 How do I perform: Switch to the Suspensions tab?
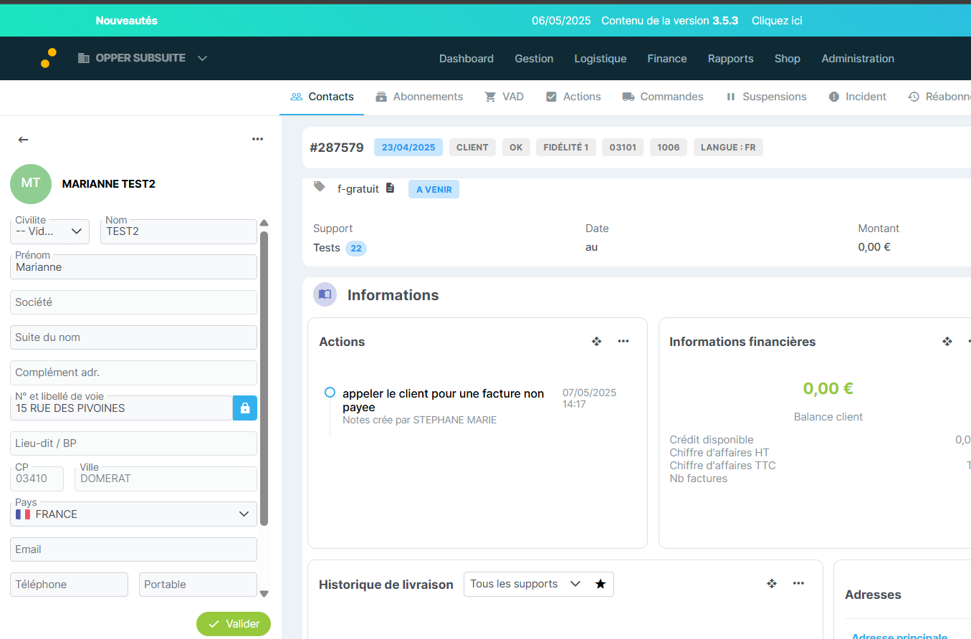(x=766, y=97)
